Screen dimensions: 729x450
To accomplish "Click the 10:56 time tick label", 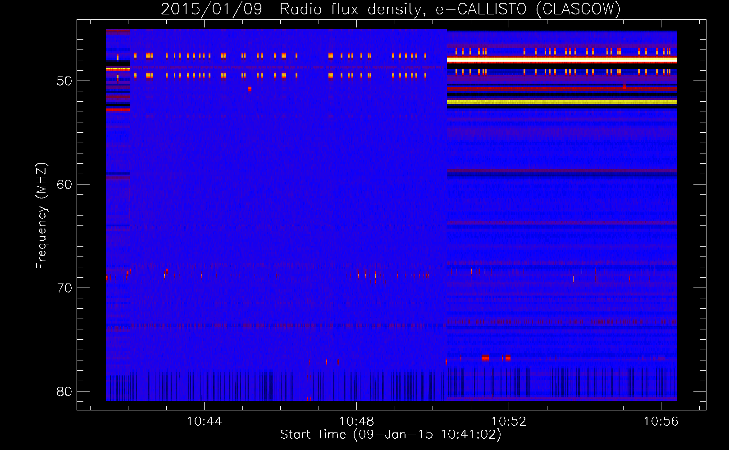I will [661, 422].
